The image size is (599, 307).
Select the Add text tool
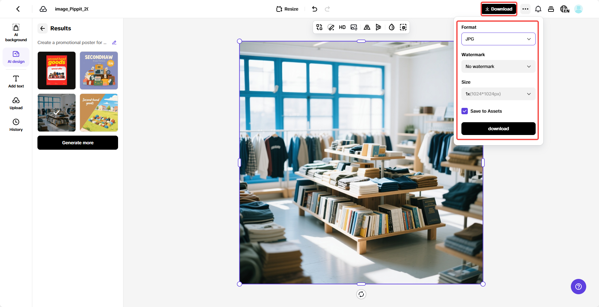16,82
